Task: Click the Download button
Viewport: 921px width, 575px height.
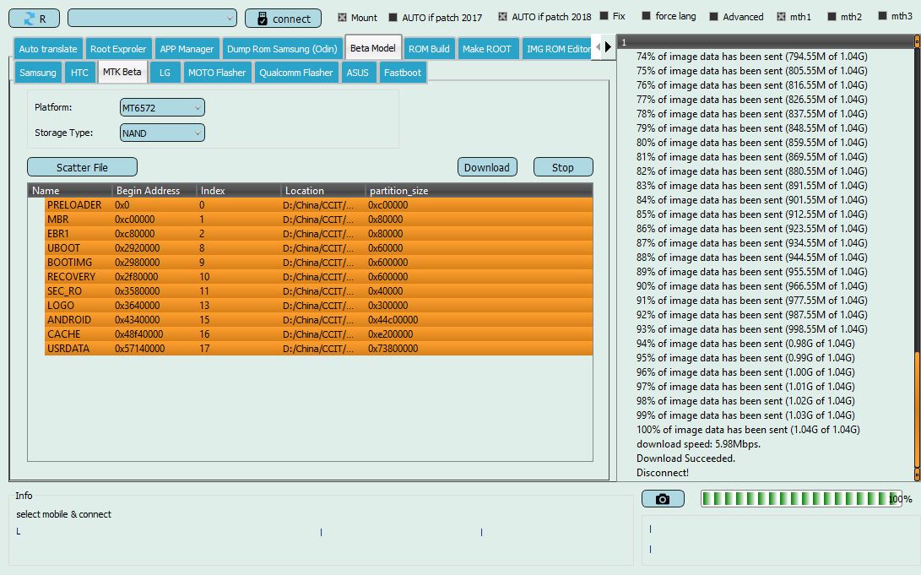Action: 487,167
